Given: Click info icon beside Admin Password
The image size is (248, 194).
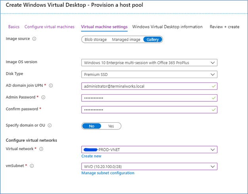Looking at the screenshot, I should pos(43,97).
